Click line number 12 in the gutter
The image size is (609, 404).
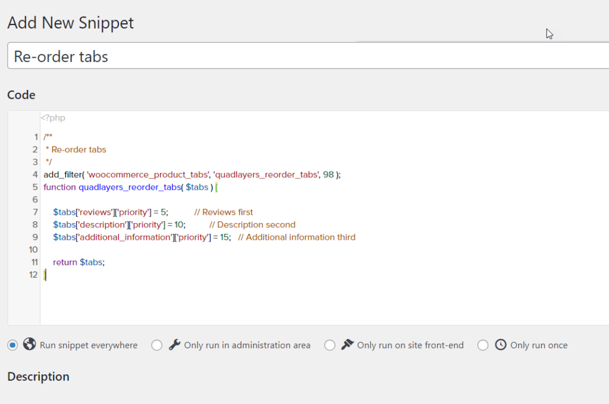33,275
